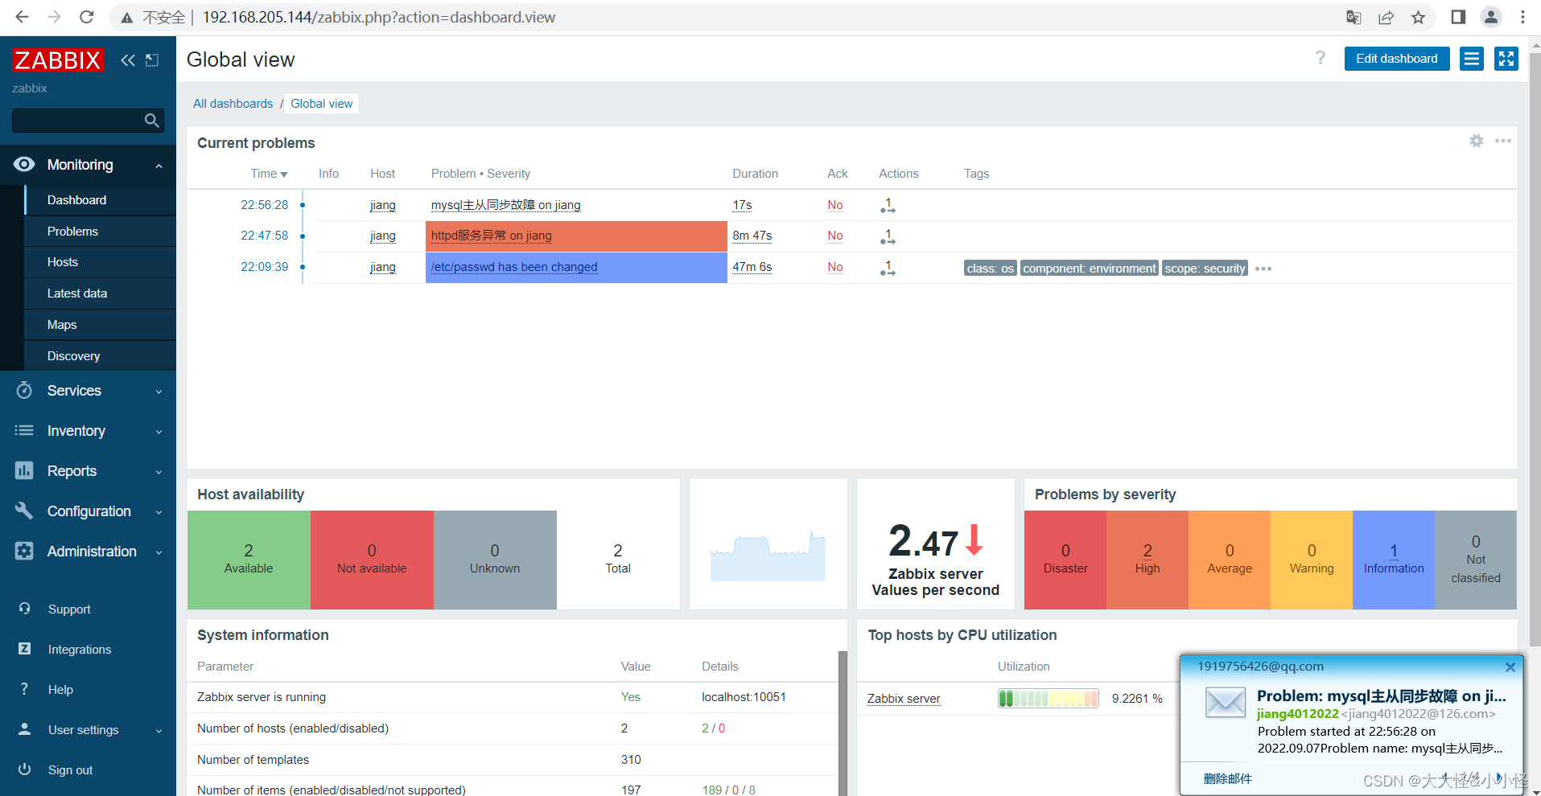
Task: Go to All dashboards breadcrumb
Action: click(x=233, y=104)
